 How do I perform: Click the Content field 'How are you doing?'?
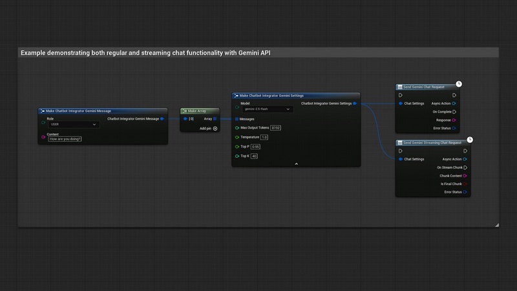pos(65,139)
